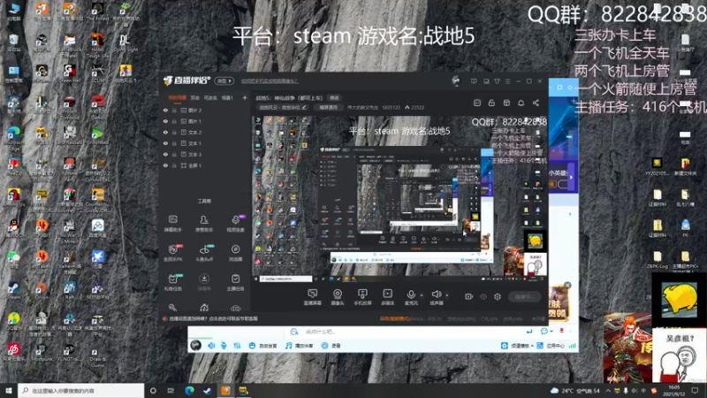Screen dimensions: 707x398
Task: Hide the 全屏 1 layer
Action: tap(165, 165)
